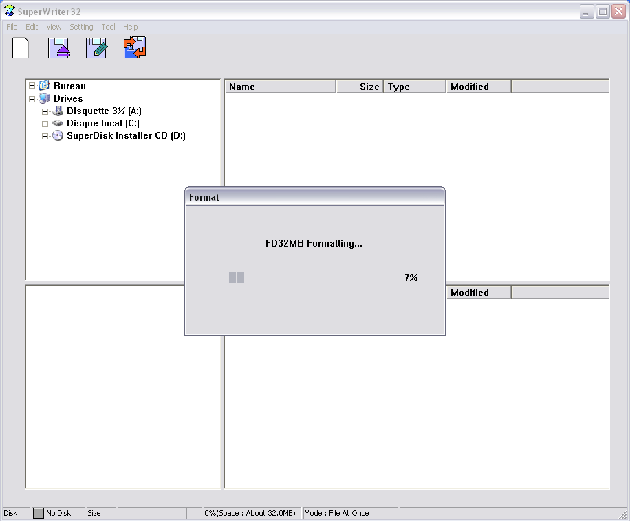Expand the Disquette 3½ (A:) node
630x522 pixels.
click(x=45, y=111)
